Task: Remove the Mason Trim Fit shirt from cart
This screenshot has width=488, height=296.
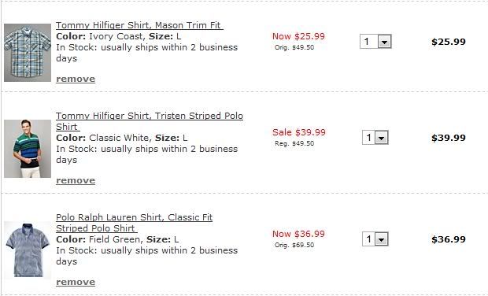Action: pyautogui.click(x=76, y=79)
